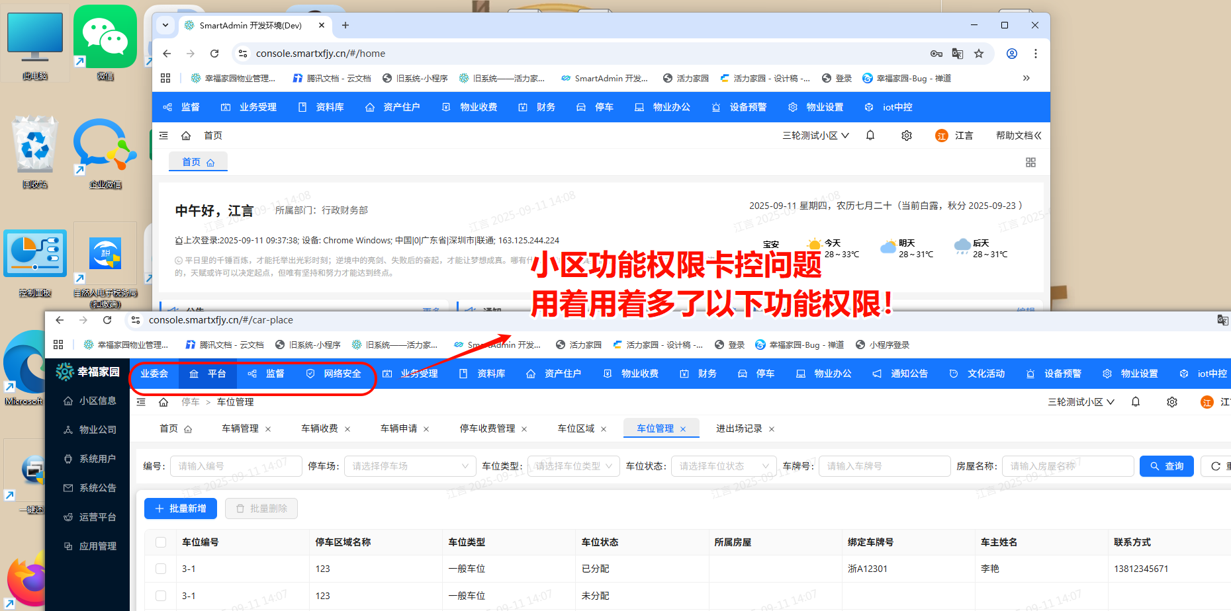Open 系统公告 in the sidebar
The height and width of the screenshot is (611, 1231).
98,488
